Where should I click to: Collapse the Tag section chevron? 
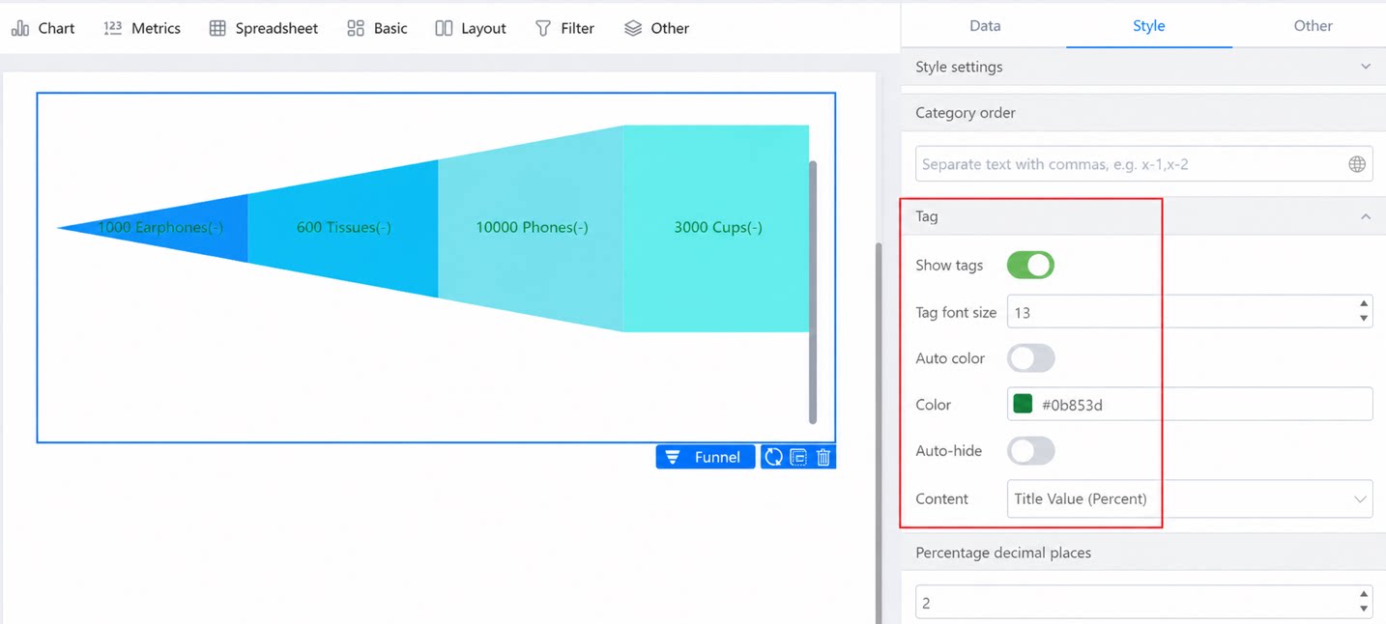tap(1366, 216)
